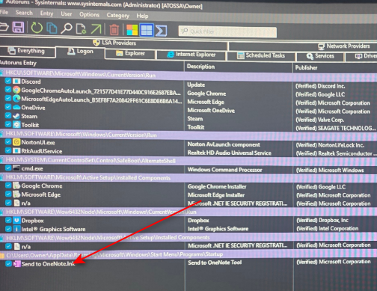This screenshot has height=291, width=377.
Task: Select the SafeBoot\AlternateShell registry key row
Action: pos(188,161)
